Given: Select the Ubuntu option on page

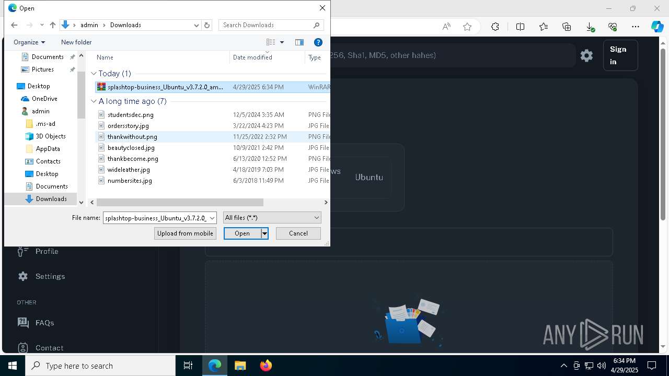Looking at the screenshot, I should click(x=369, y=177).
